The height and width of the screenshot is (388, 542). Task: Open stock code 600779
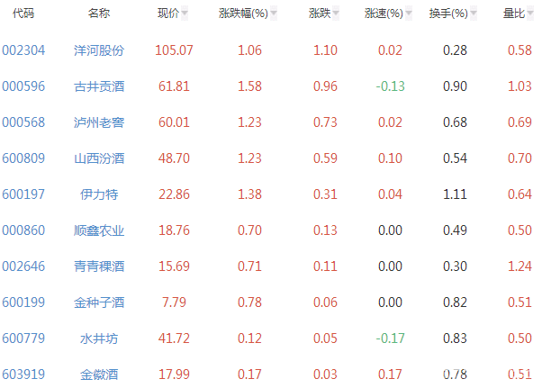pyautogui.click(x=23, y=338)
